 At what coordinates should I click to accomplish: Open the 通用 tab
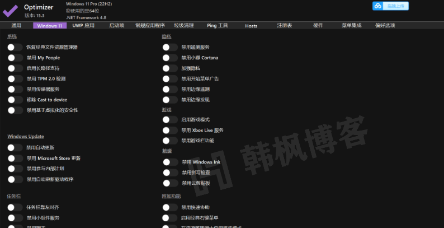(x=16, y=26)
